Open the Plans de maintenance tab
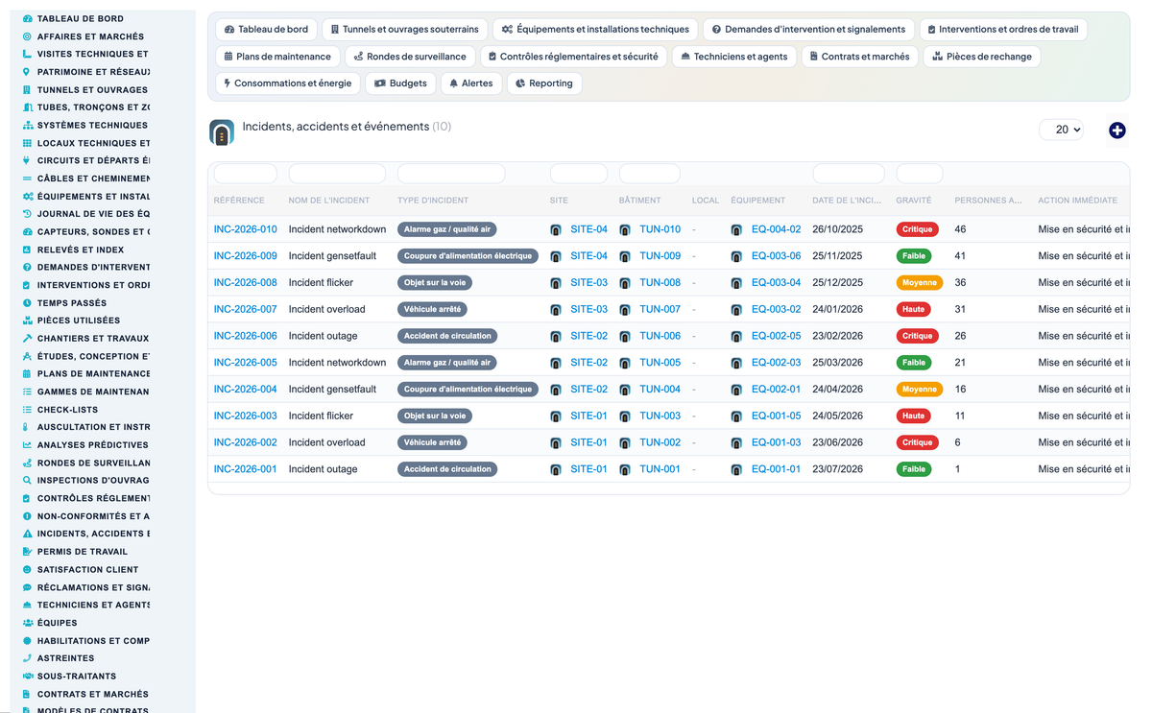1152x713 pixels. [277, 57]
